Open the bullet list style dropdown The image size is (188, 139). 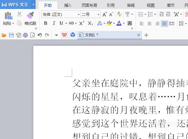(145, 14)
